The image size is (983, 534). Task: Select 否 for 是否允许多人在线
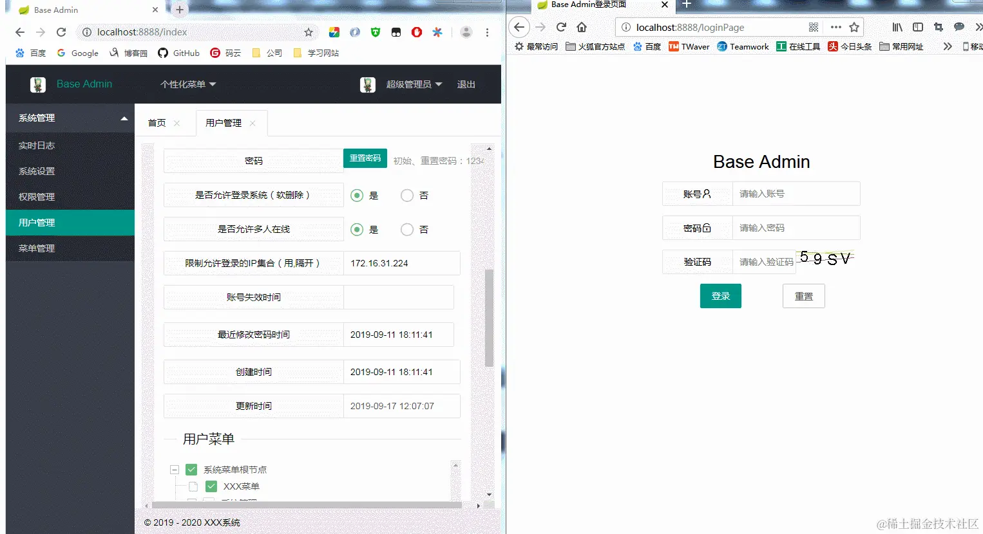[x=407, y=230]
